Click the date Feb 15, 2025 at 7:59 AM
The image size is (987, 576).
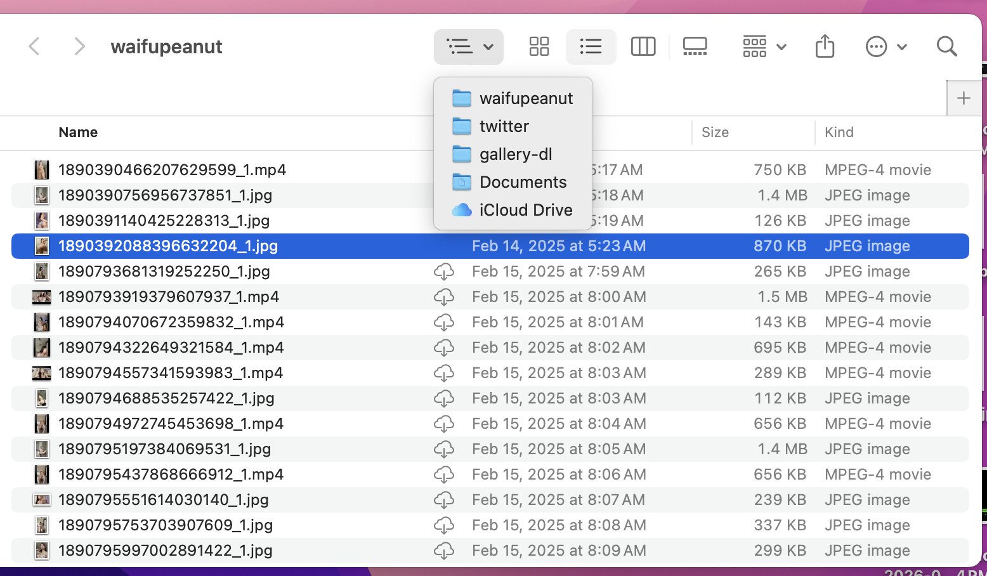point(558,272)
